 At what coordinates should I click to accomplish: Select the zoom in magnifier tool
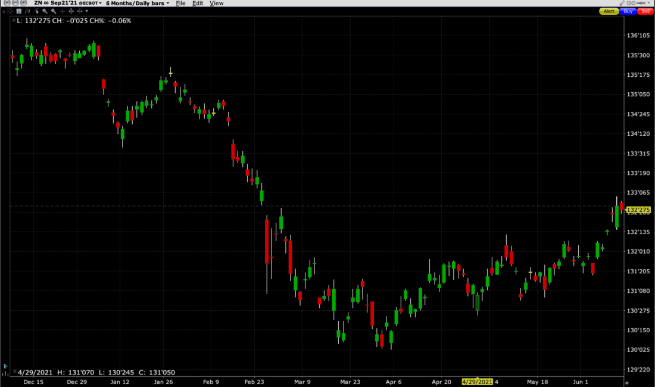45,11
